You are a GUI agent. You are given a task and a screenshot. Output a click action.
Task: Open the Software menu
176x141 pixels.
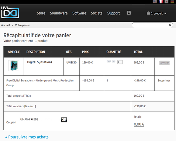[79, 13]
